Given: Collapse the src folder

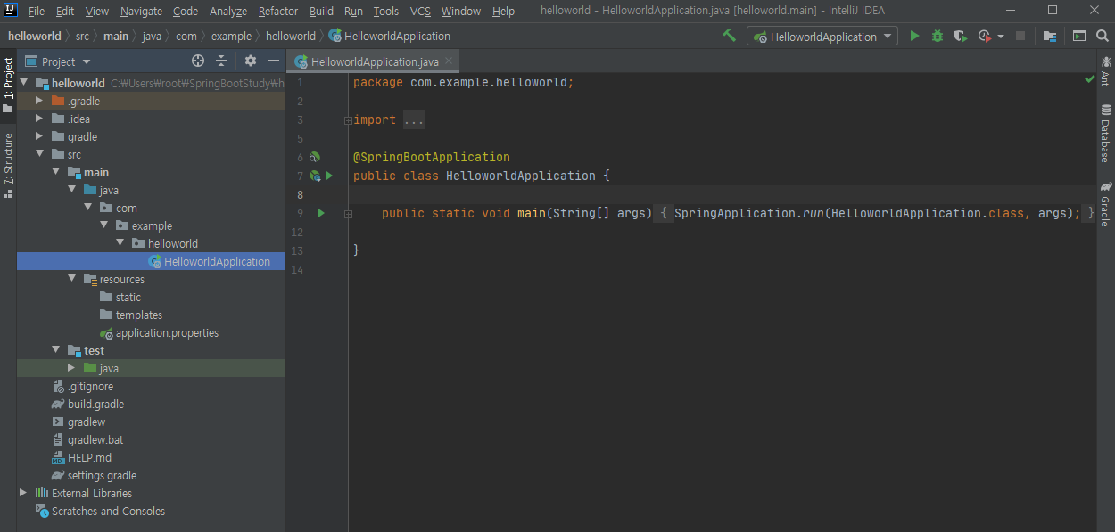Looking at the screenshot, I should point(38,154).
